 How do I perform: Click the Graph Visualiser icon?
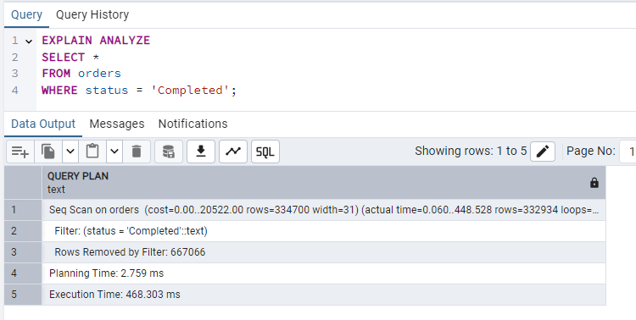(x=233, y=152)
